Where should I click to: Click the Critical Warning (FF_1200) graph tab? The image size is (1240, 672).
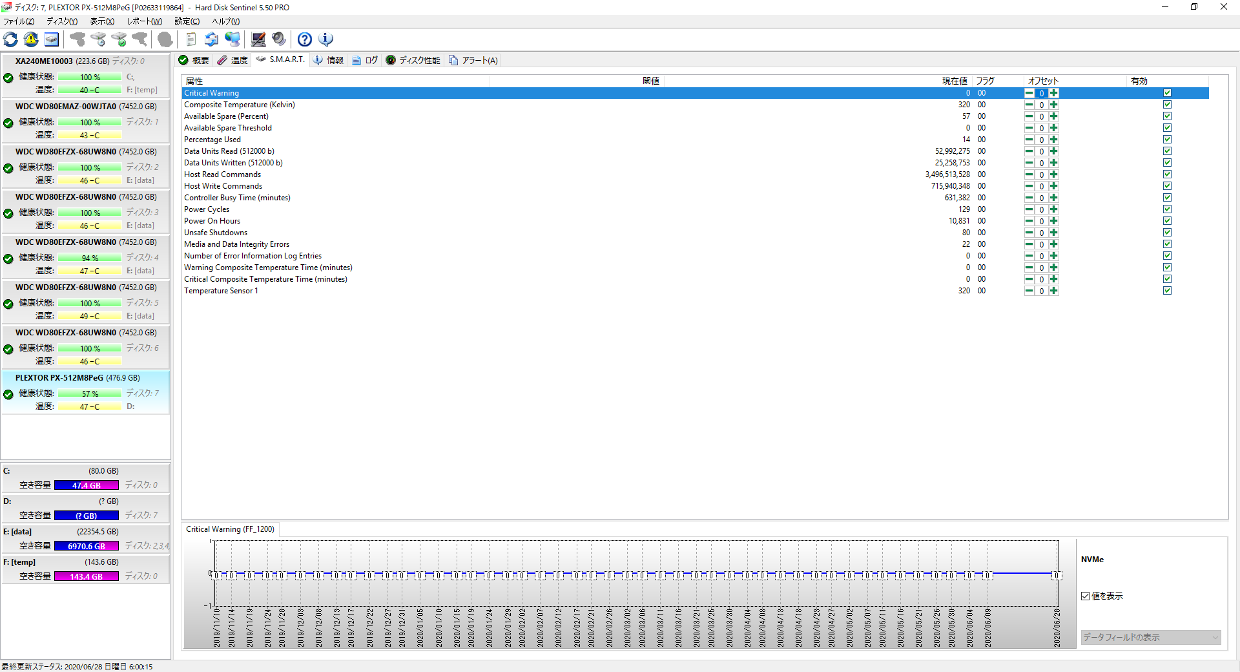tap(230, 529)
